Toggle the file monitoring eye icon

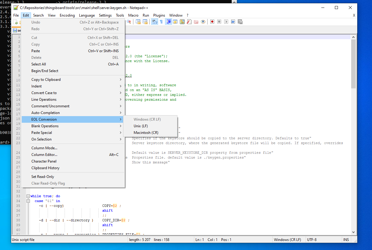click(203, 22)
